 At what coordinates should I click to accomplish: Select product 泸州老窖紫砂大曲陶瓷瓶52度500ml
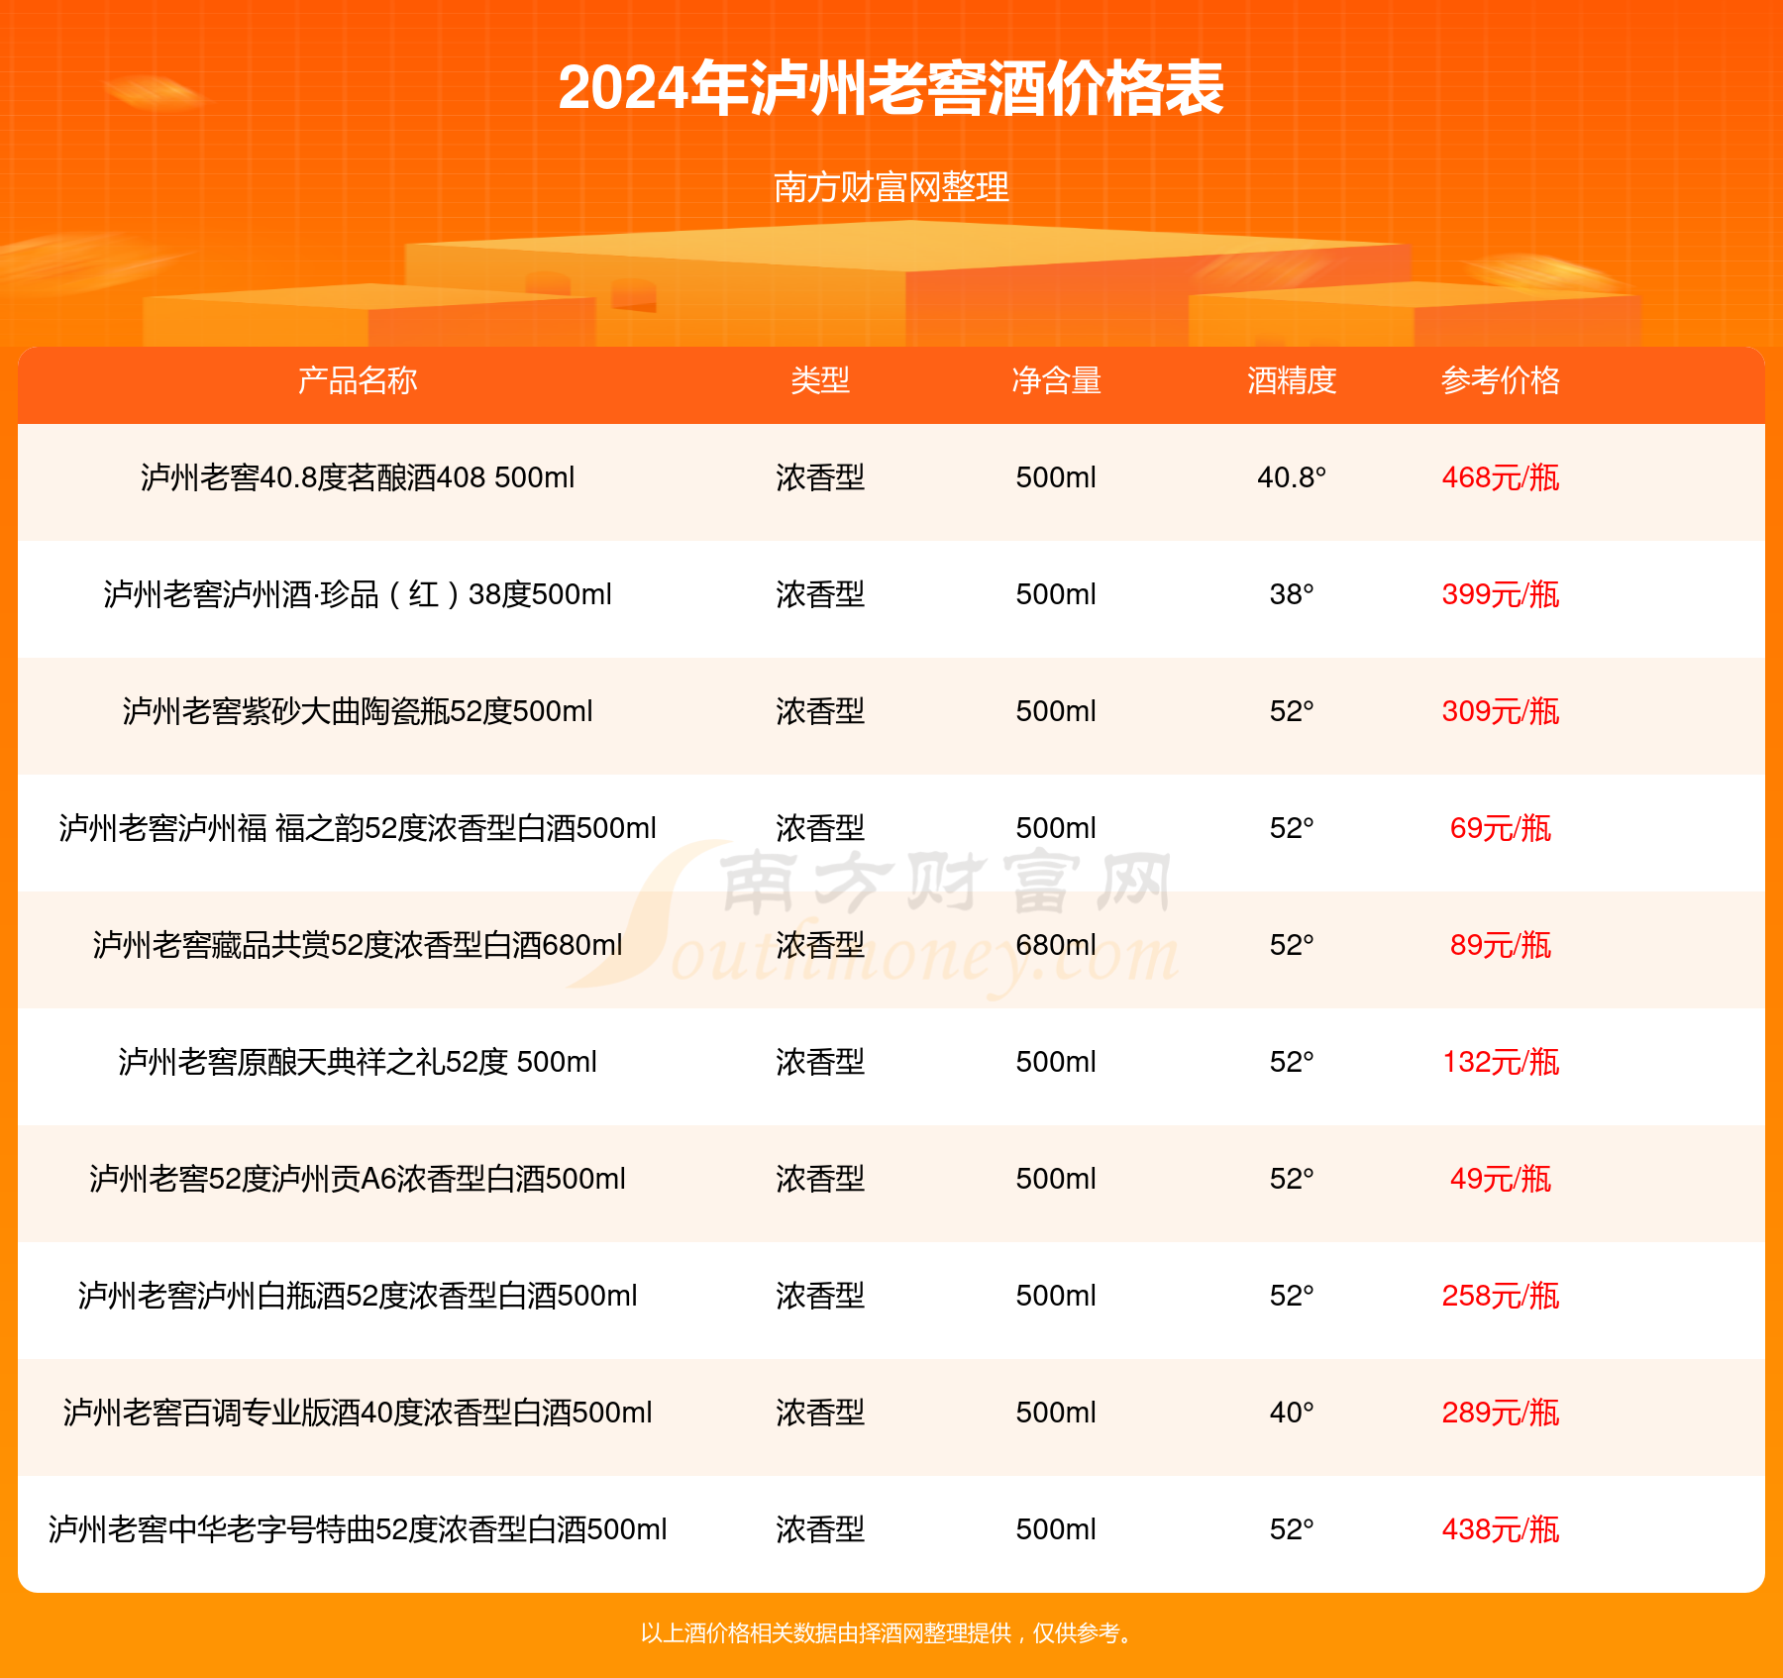(358, 711)
